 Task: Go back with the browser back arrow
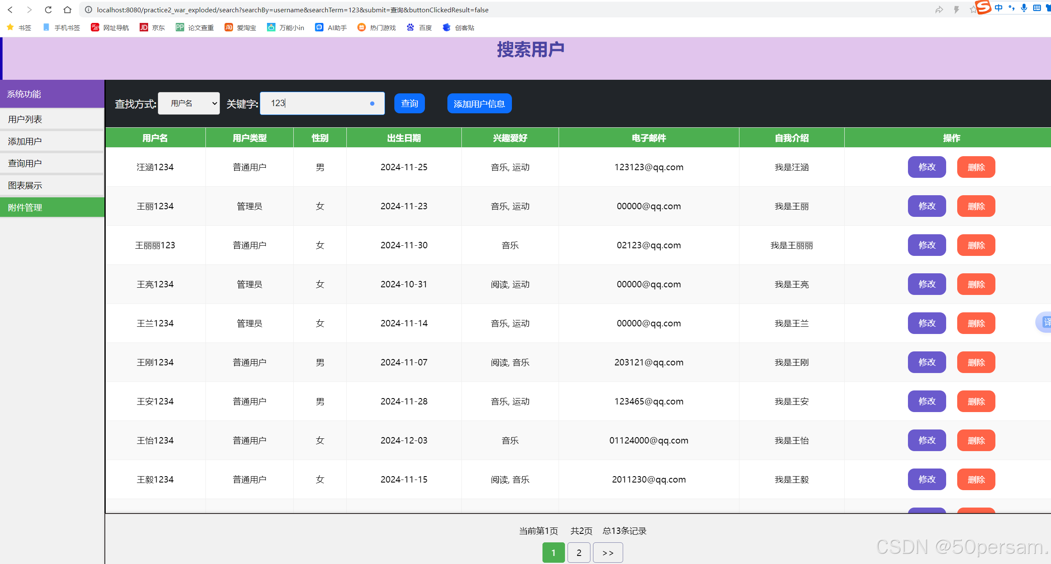10,9
